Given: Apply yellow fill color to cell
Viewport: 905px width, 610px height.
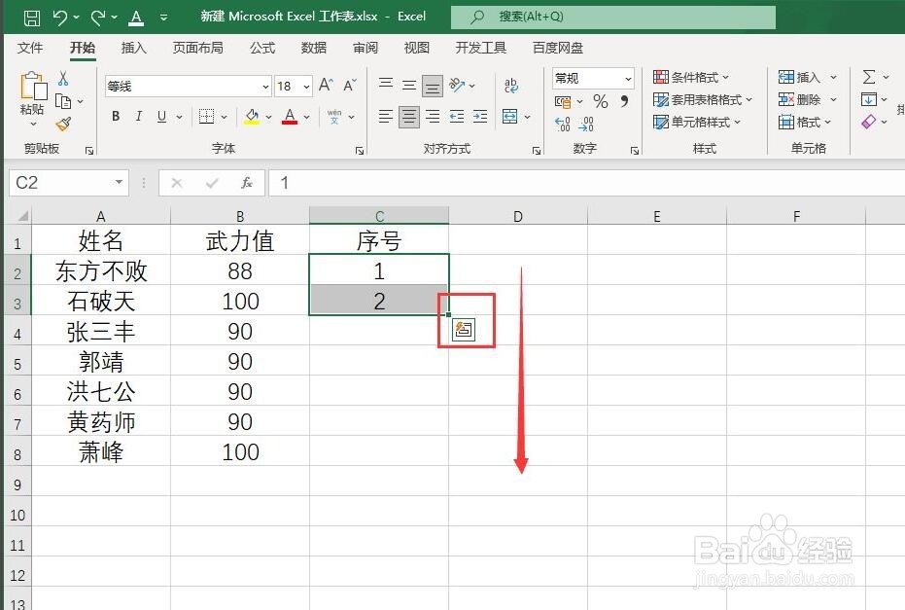Looking at the screenshot, I should 252,116.
